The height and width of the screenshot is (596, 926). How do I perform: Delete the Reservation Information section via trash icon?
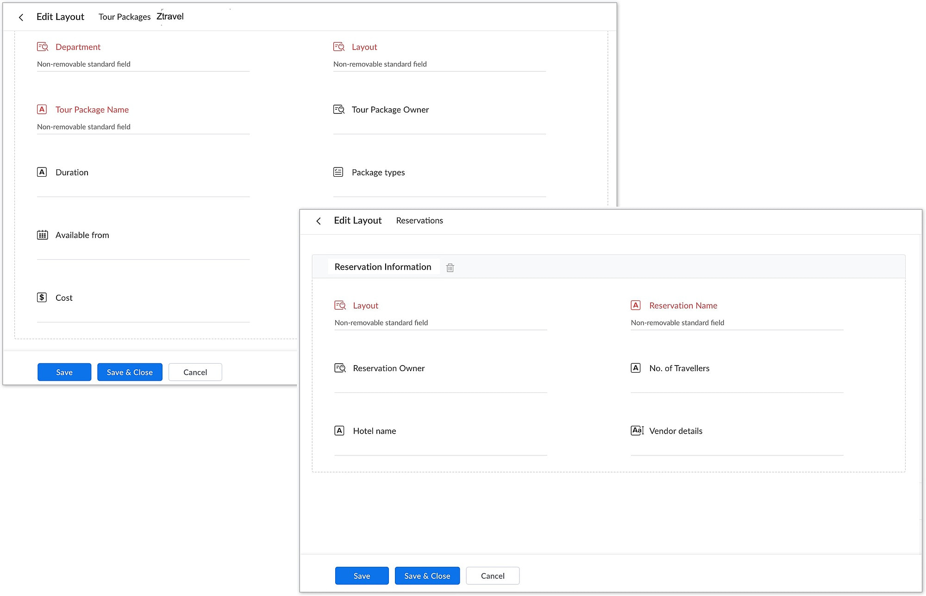click(450, 267)
